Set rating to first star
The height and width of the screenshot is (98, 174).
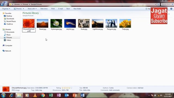pos(63,88)
